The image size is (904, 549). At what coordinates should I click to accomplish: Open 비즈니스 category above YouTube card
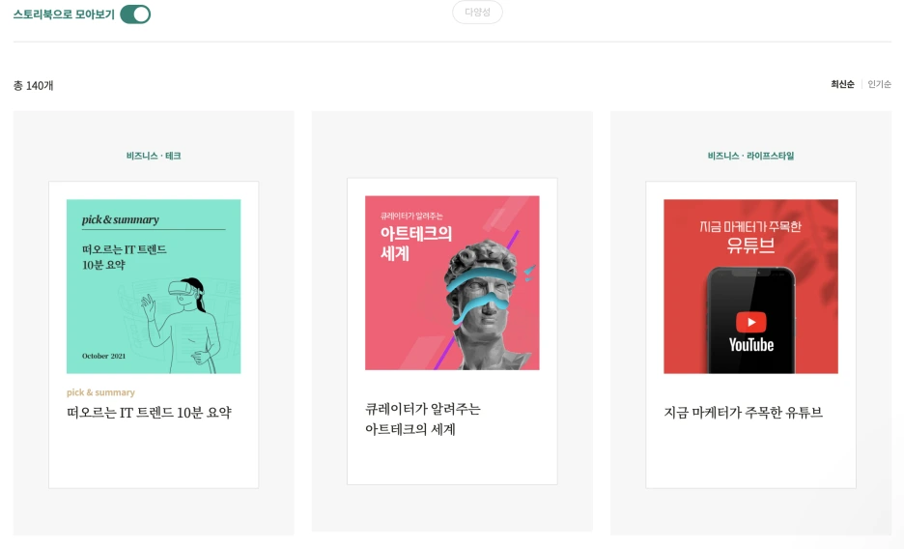(723, 156)
